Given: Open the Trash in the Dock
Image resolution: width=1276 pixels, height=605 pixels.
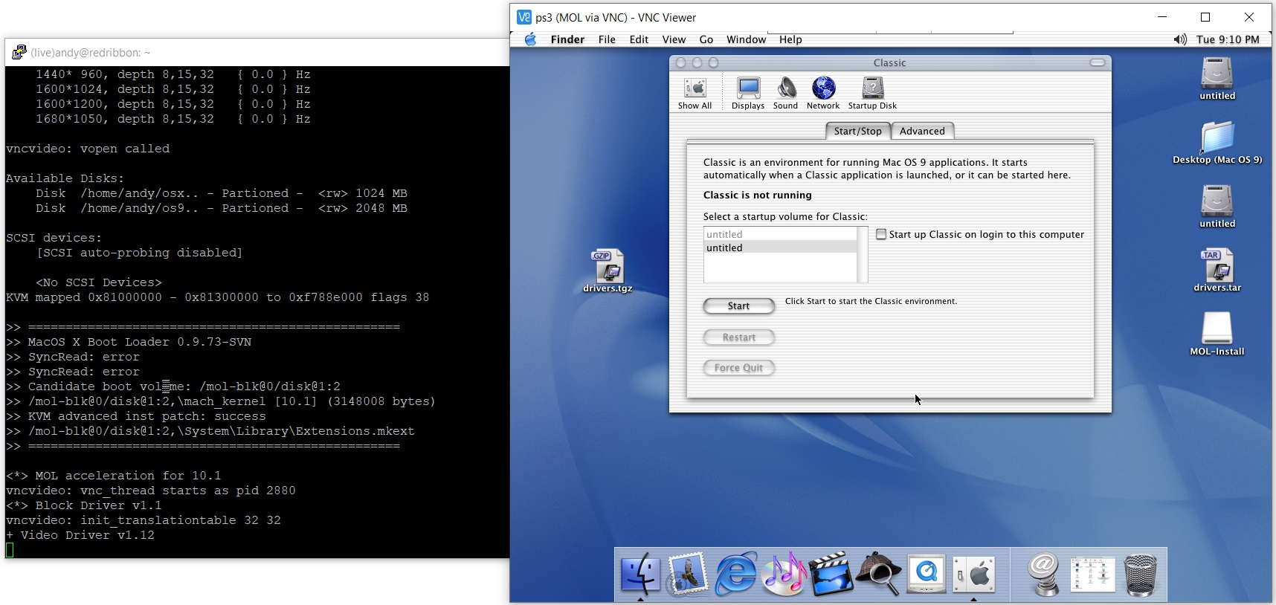Looking at the screenshot, I should tap(1141, 574).
